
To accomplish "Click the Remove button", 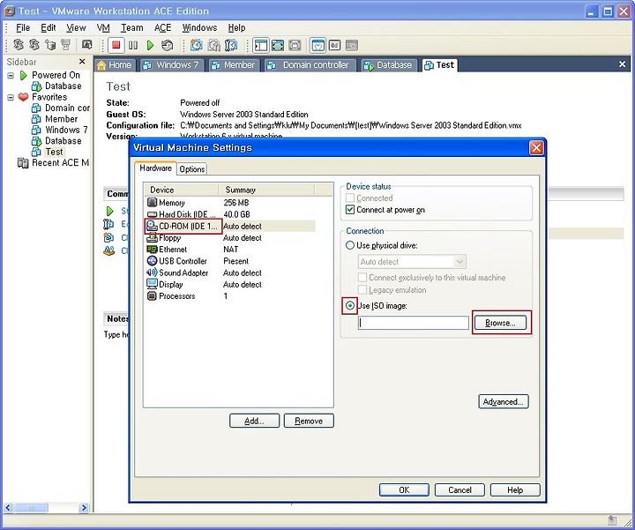I will pos(309,421).
